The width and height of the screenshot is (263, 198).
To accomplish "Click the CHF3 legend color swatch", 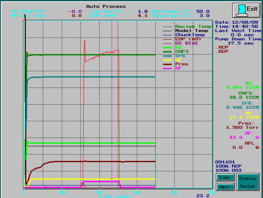I will [168, 52].
